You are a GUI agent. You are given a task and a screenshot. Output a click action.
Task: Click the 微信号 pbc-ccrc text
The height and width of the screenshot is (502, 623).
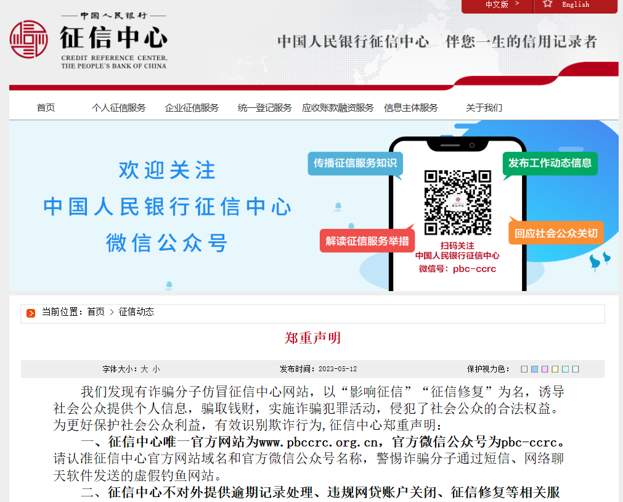click(457, 269)
